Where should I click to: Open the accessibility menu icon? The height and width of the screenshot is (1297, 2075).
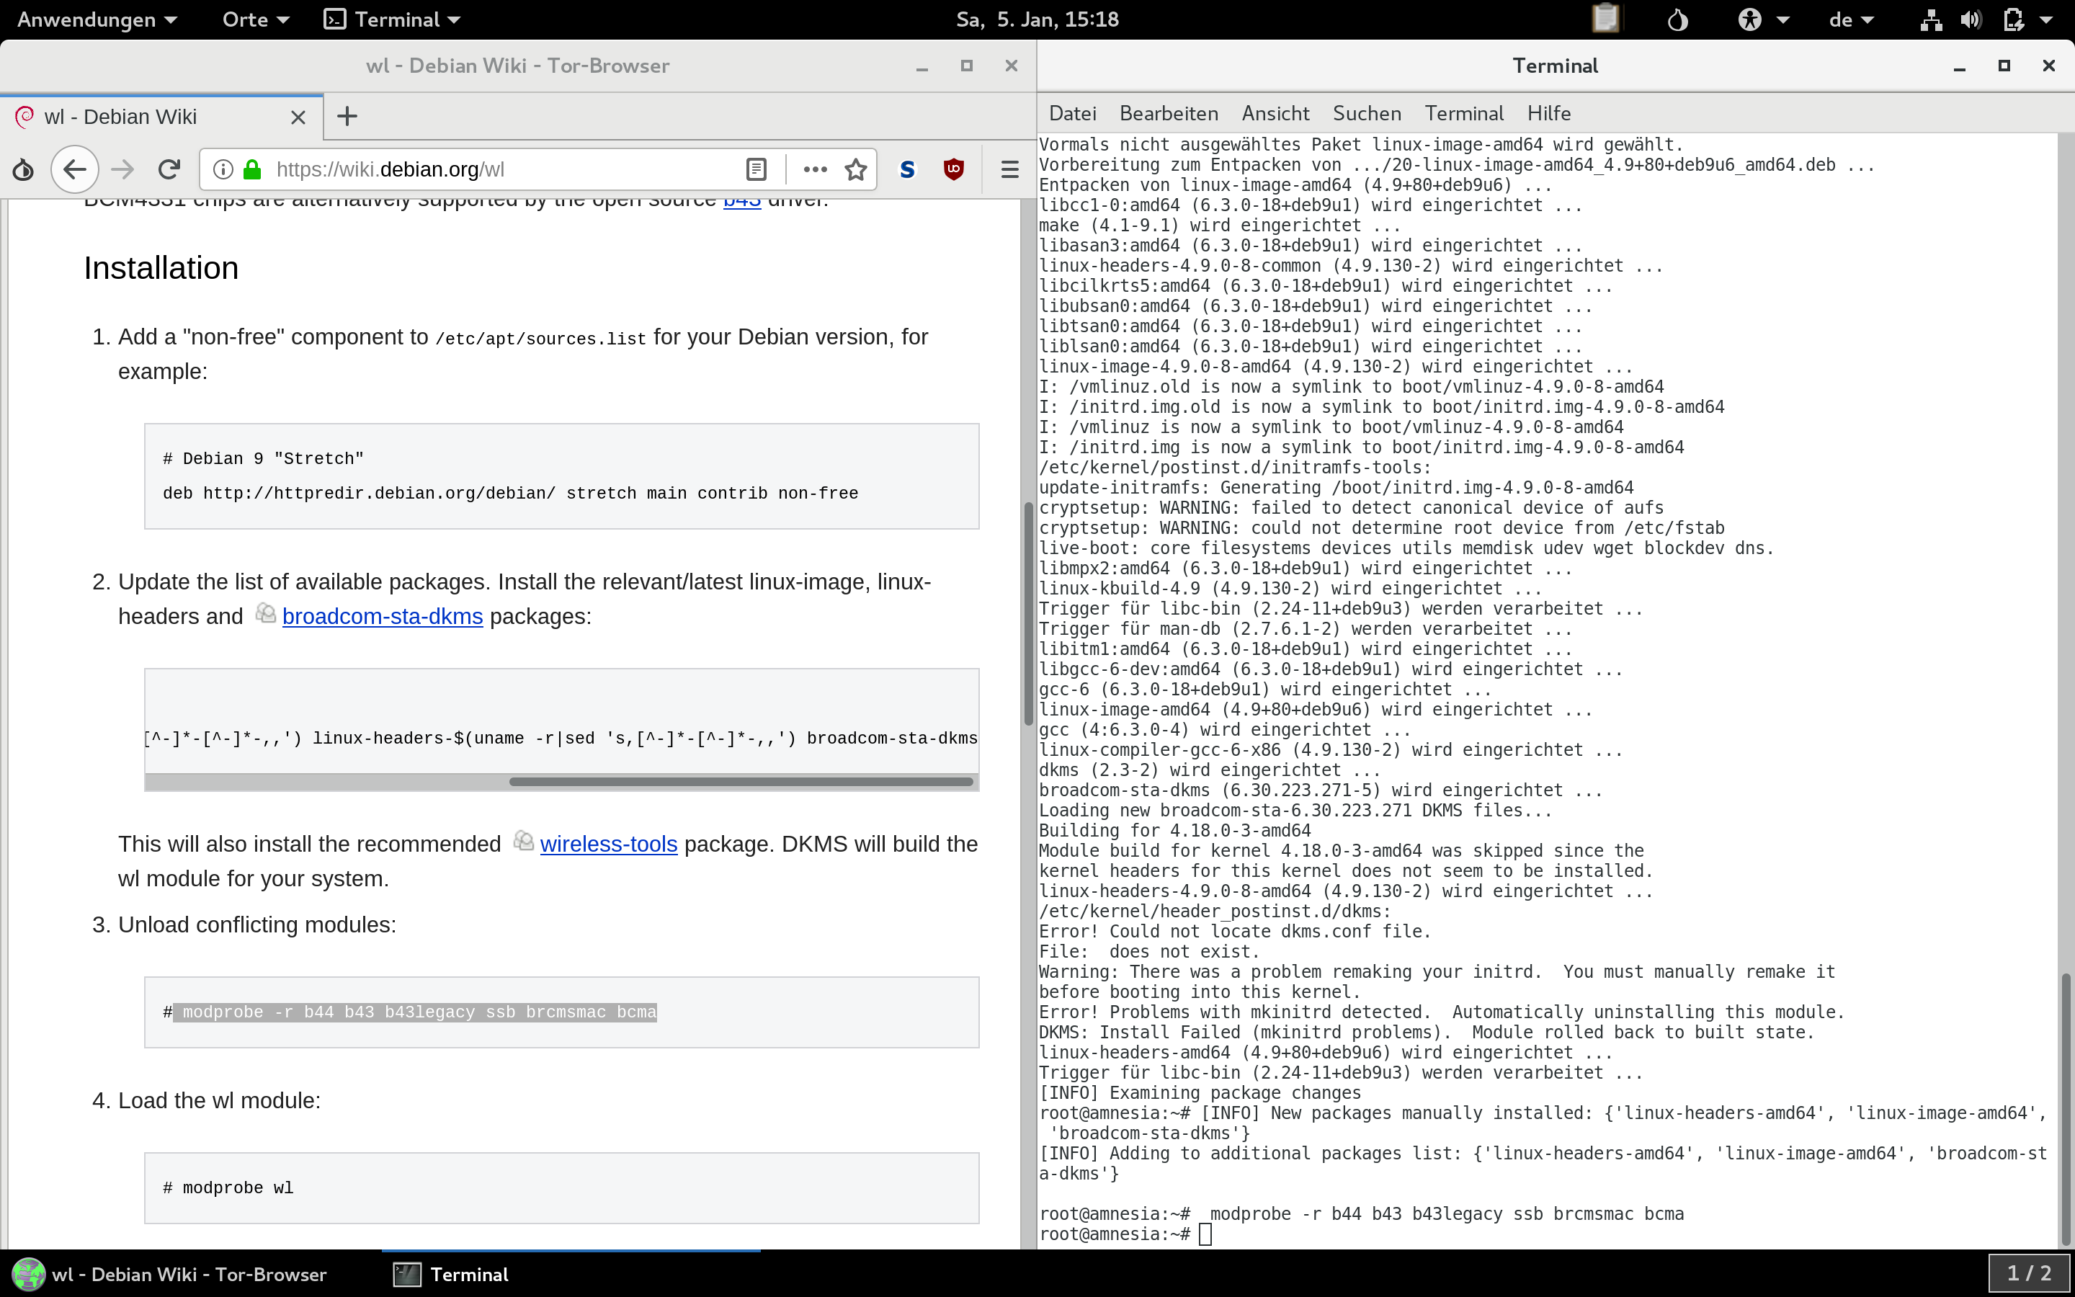coord(1749,19)
